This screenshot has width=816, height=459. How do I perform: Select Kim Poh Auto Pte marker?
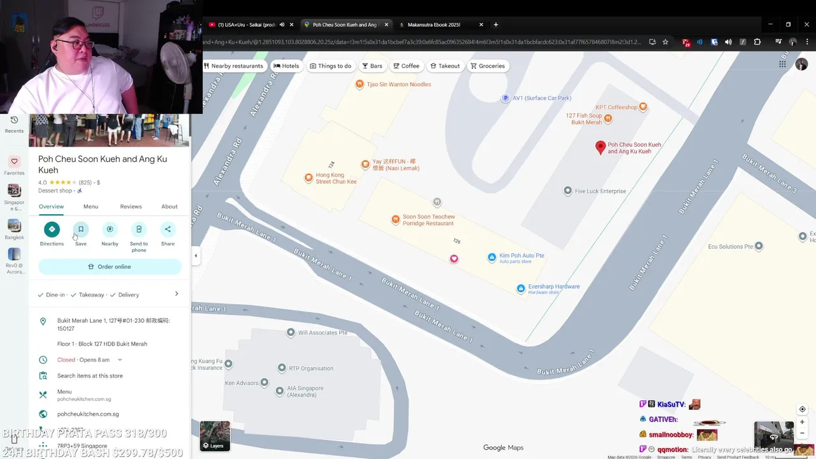(492, 258)
